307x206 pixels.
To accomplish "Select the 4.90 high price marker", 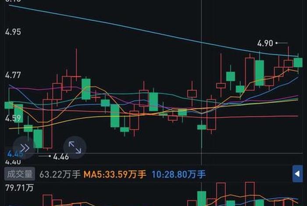I will (265, 43).
